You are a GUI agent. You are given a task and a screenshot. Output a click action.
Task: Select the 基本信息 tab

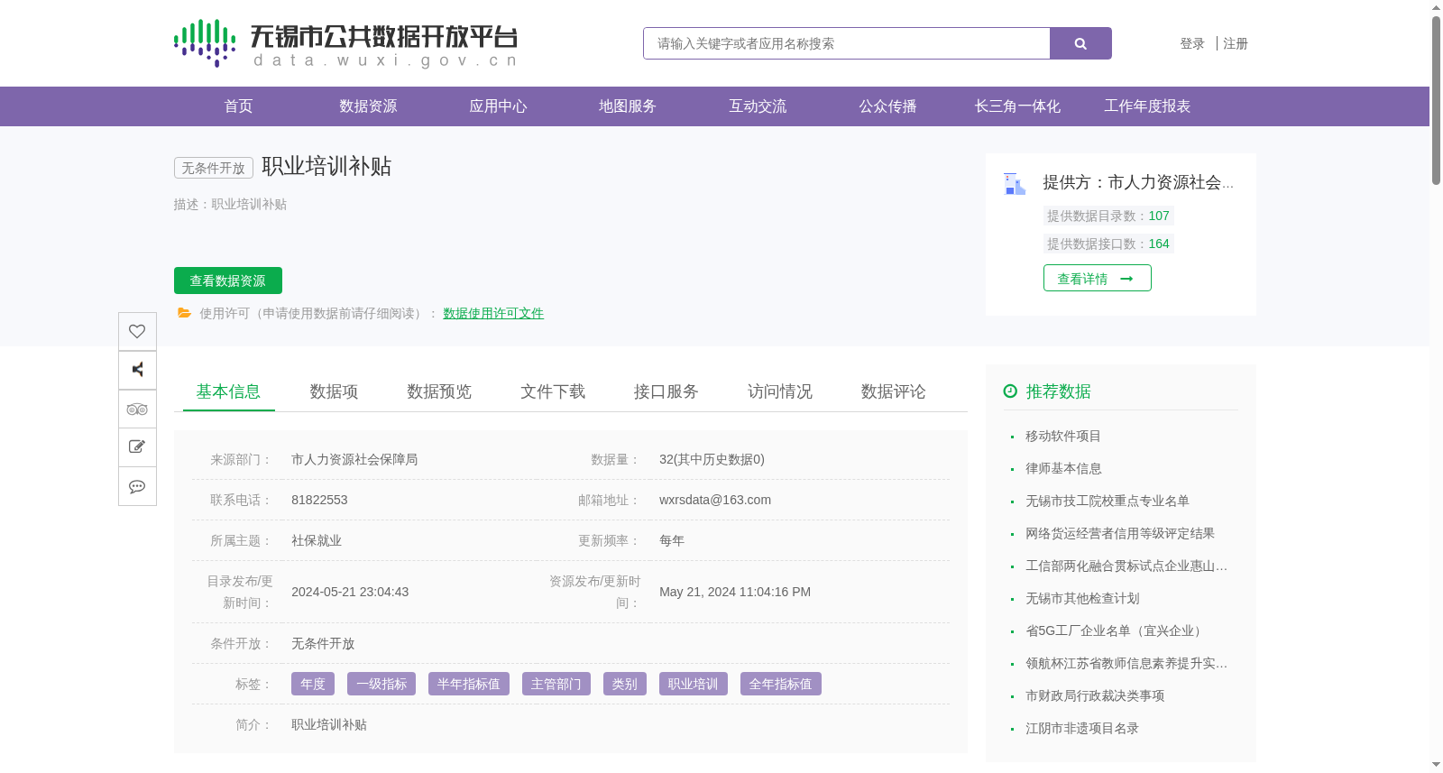(228, 391)
